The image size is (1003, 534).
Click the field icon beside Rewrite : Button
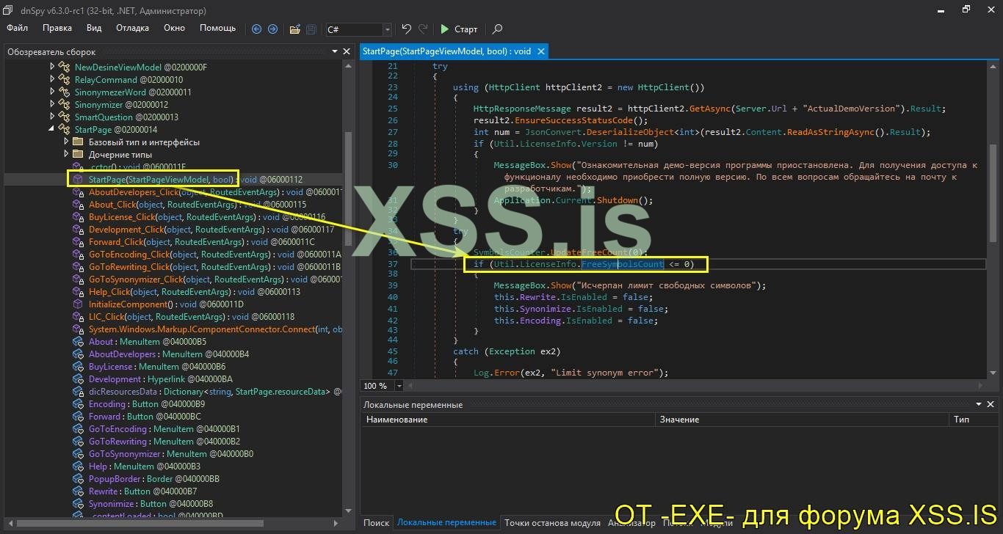tap(78, 491)
